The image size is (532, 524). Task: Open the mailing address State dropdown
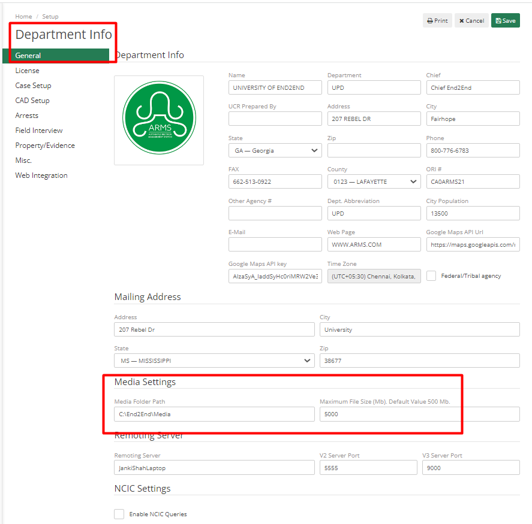(214, 361)
